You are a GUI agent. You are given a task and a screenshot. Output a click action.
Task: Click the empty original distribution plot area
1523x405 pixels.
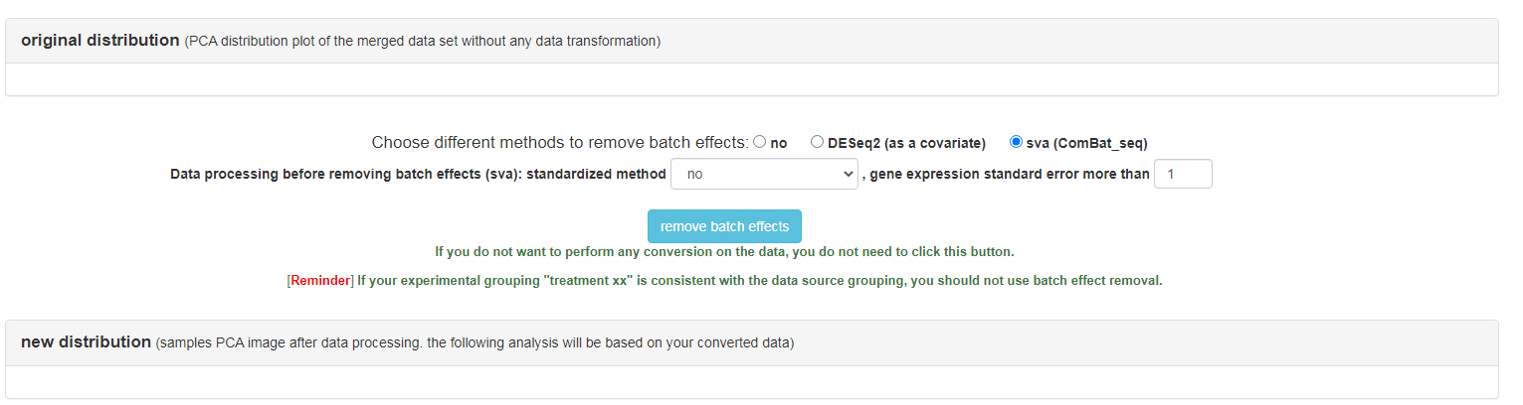click(x=751, y=79)
